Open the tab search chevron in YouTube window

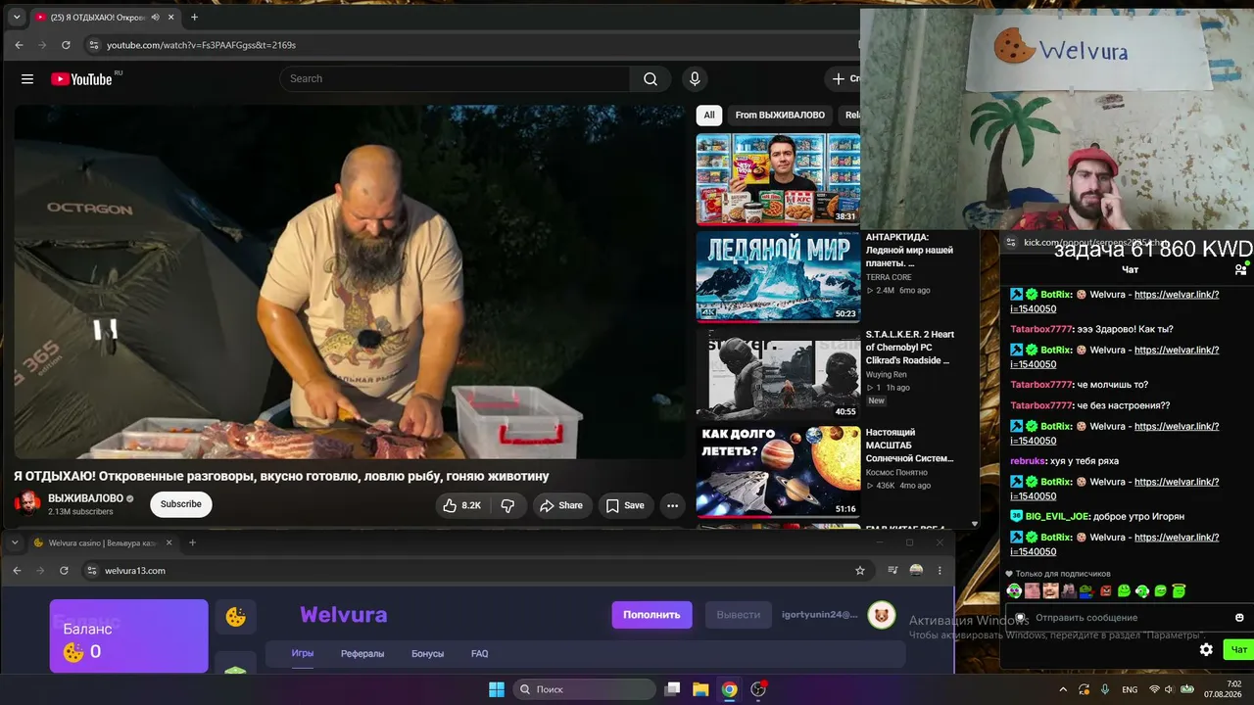[x=17, y=18]
